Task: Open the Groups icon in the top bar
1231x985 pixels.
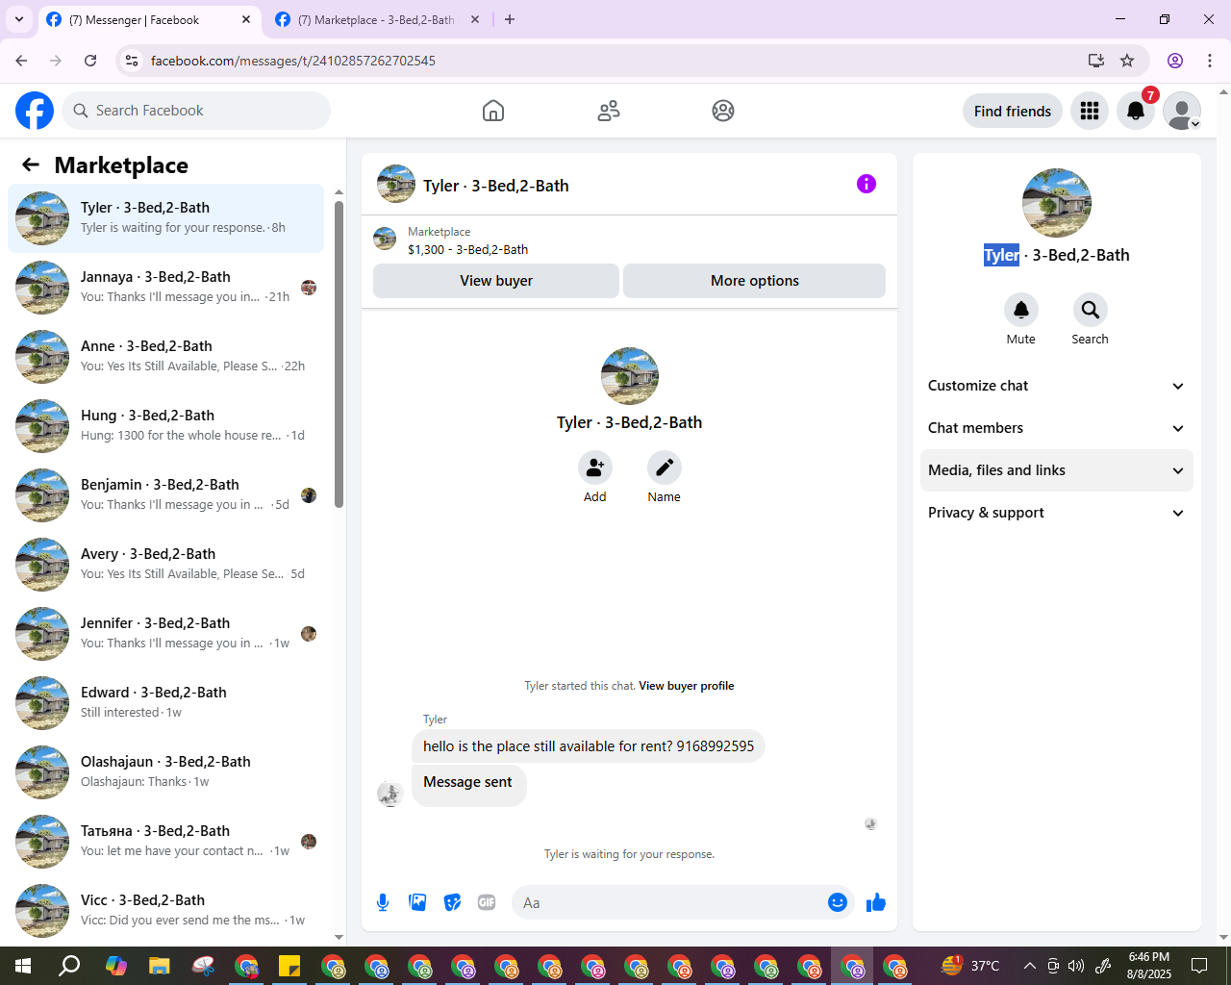Action: pos(723,111)
